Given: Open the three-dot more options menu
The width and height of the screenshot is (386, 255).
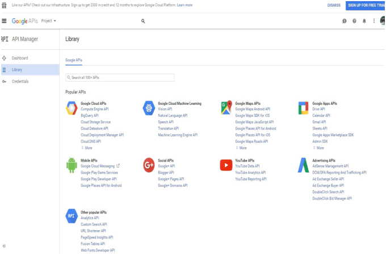Looking at the screenshot, I should pos(374,21).
